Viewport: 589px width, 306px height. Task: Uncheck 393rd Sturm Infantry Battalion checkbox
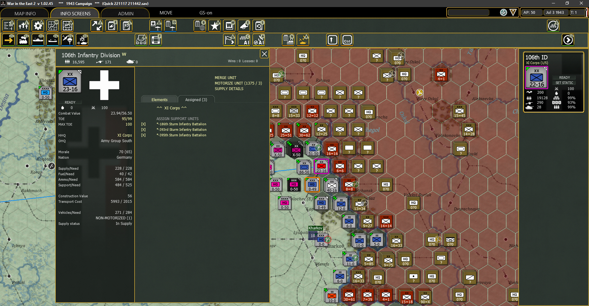(143, 130)
